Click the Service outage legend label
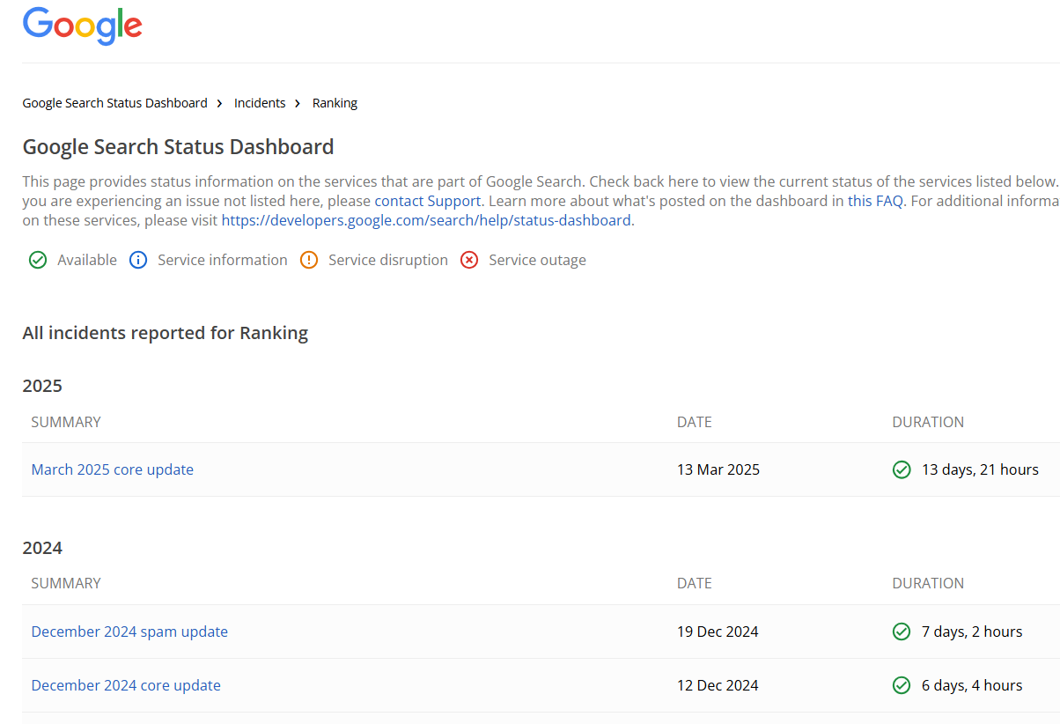This screenshot has height=724, width=1060. click(x=537, y=260)
